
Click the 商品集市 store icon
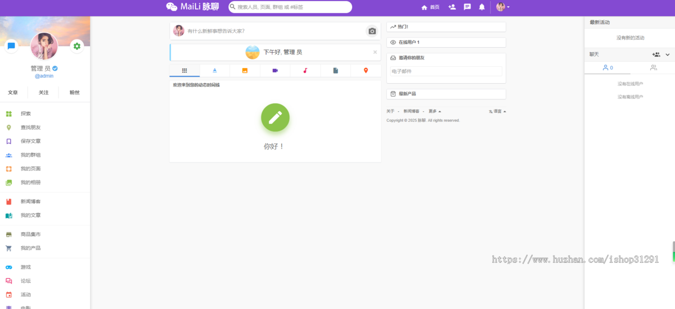point(8,234)
